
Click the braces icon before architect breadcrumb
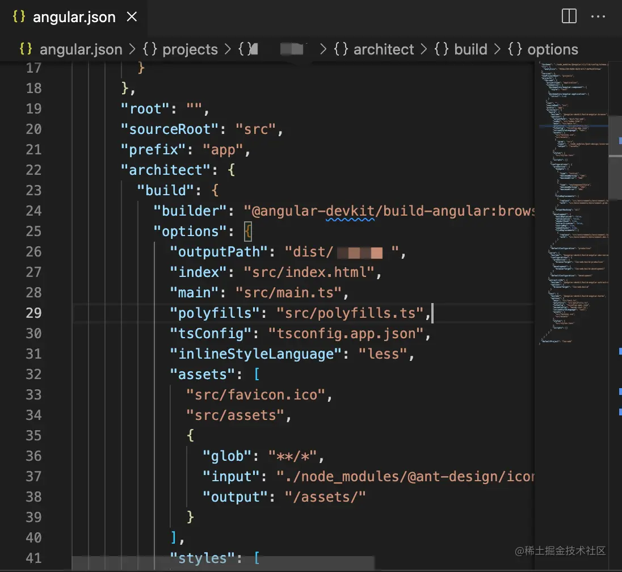pos(341,49)
